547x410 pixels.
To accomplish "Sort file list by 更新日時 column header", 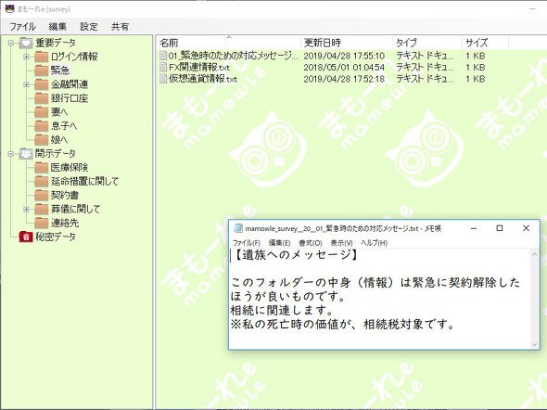I will 347,43.
